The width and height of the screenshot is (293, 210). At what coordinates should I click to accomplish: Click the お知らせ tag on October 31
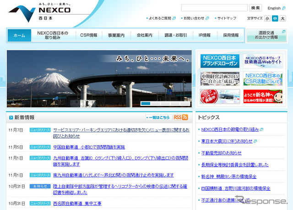40,186
